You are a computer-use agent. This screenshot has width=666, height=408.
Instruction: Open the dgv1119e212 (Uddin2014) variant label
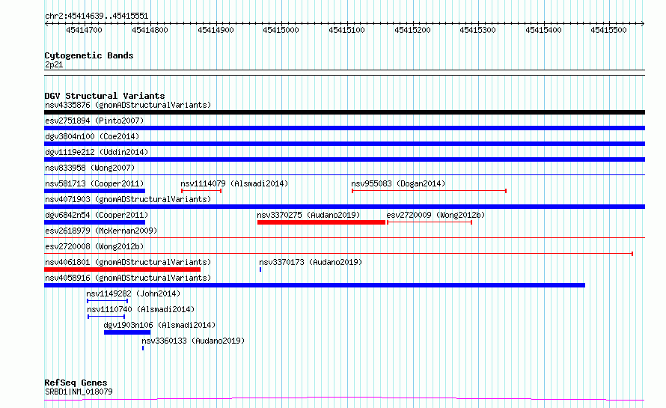click(97, 152)
